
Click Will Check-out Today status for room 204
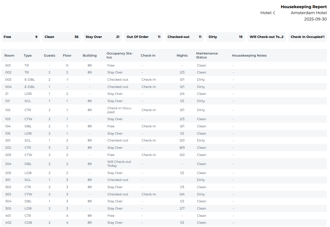point(119,164)
